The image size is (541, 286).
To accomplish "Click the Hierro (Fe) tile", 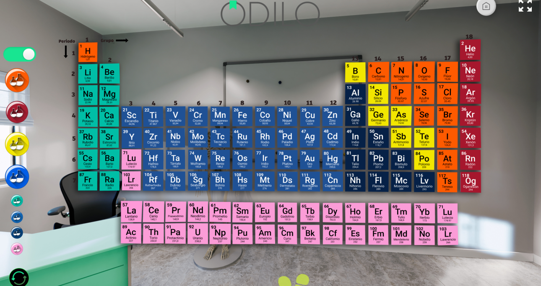I will [242, 116].
